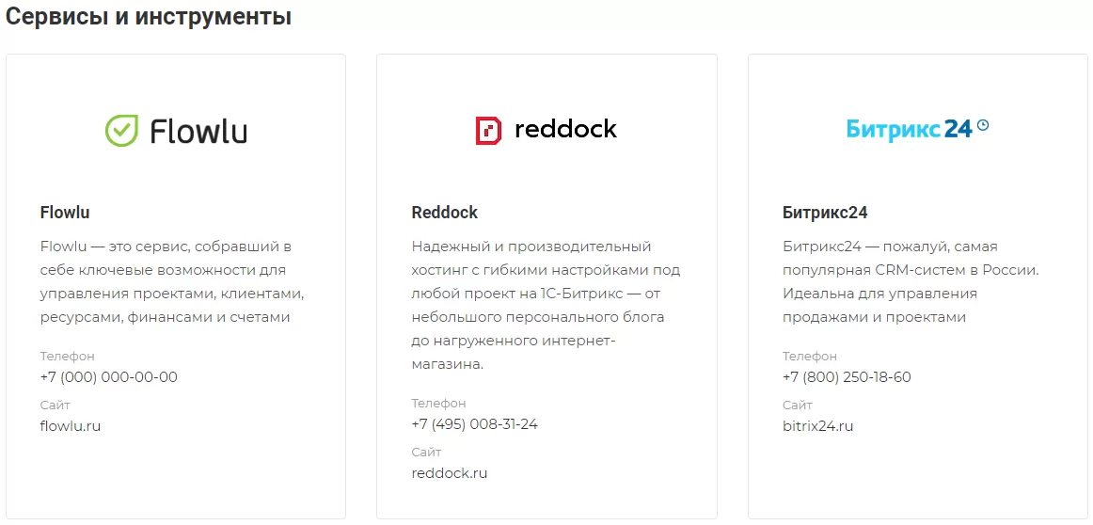Call the +7 (495) 008-31-24 phone number
Image resolution: width=1093 pixels, height=525 pixels.
[x=474, y=424]
